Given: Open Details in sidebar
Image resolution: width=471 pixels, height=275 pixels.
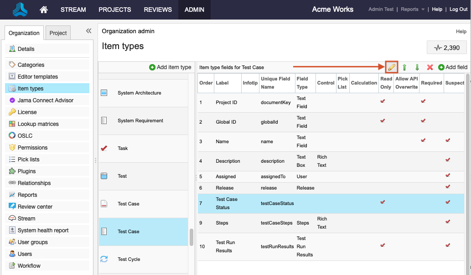Looking at the screenshot, I should pos(47,49).
